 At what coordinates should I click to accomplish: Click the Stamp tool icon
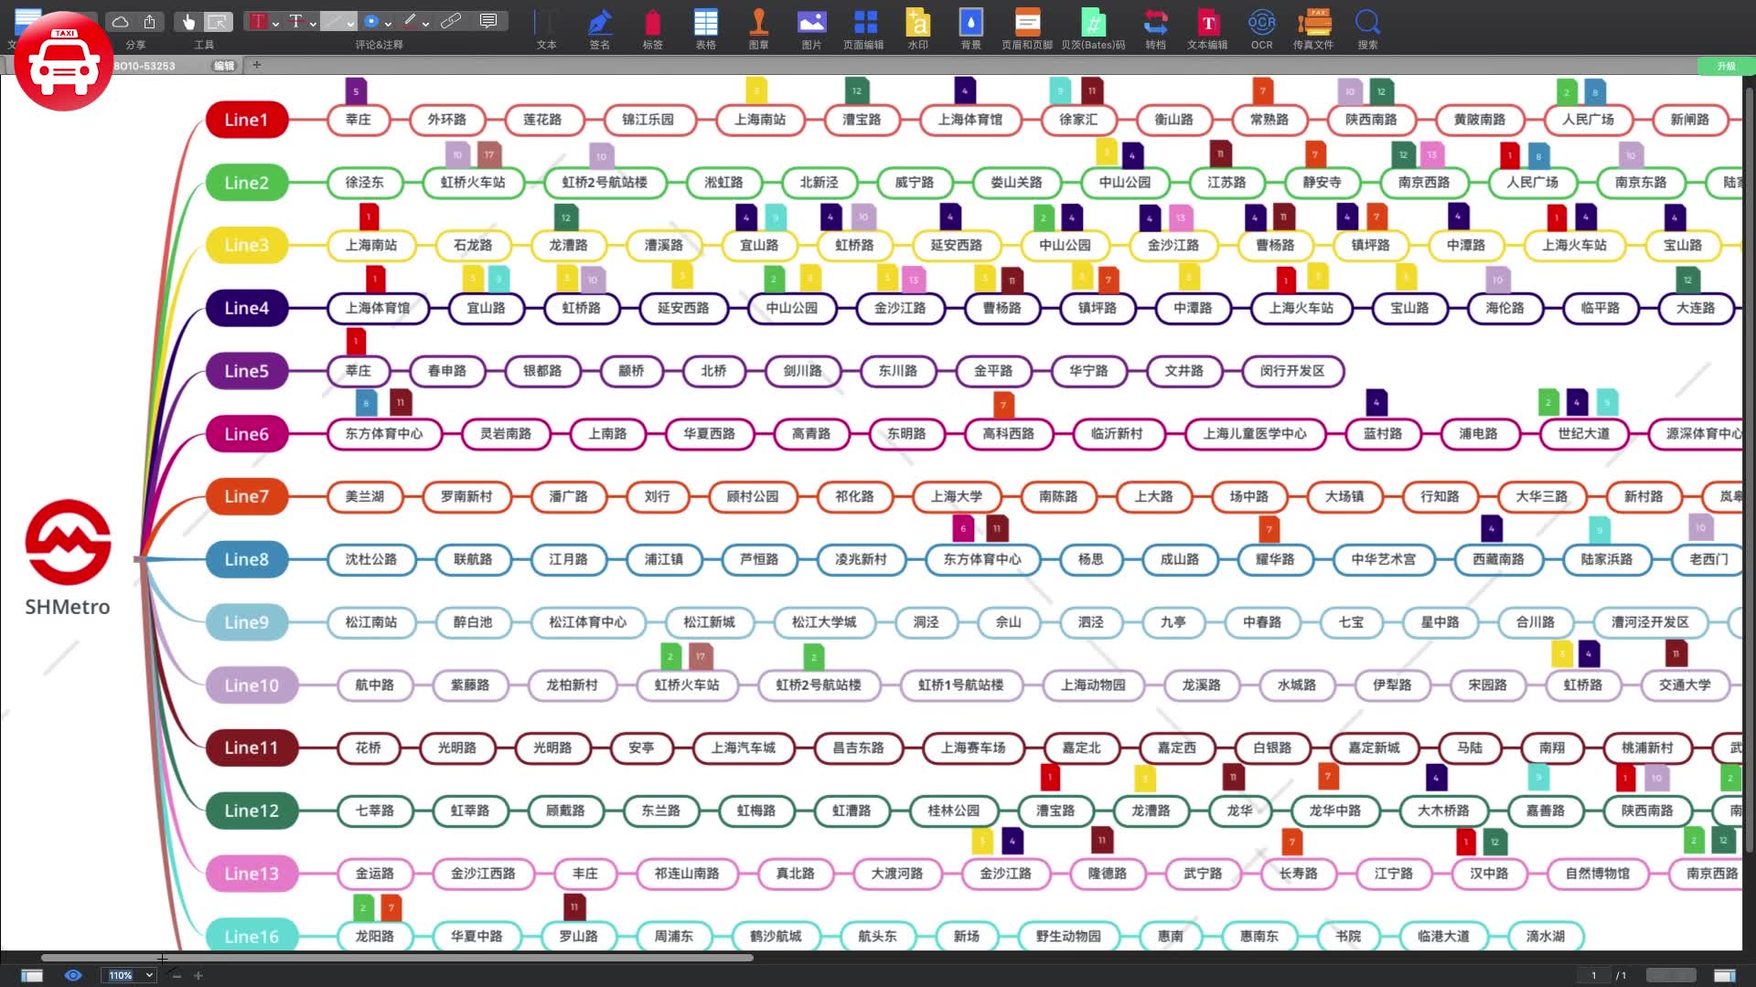(x=758, y=22)
